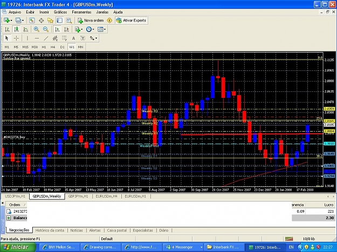The height and width of the screenshot is (252, 337).
Task: Select the equidistant channel tool
Action: pos(55,38)
